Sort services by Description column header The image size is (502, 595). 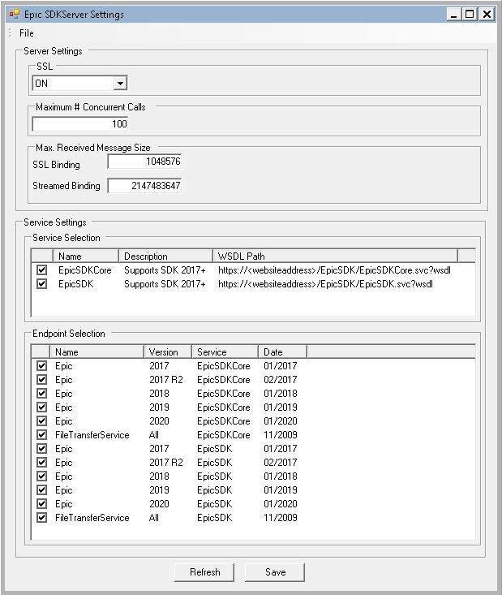[x=165, y=257]
